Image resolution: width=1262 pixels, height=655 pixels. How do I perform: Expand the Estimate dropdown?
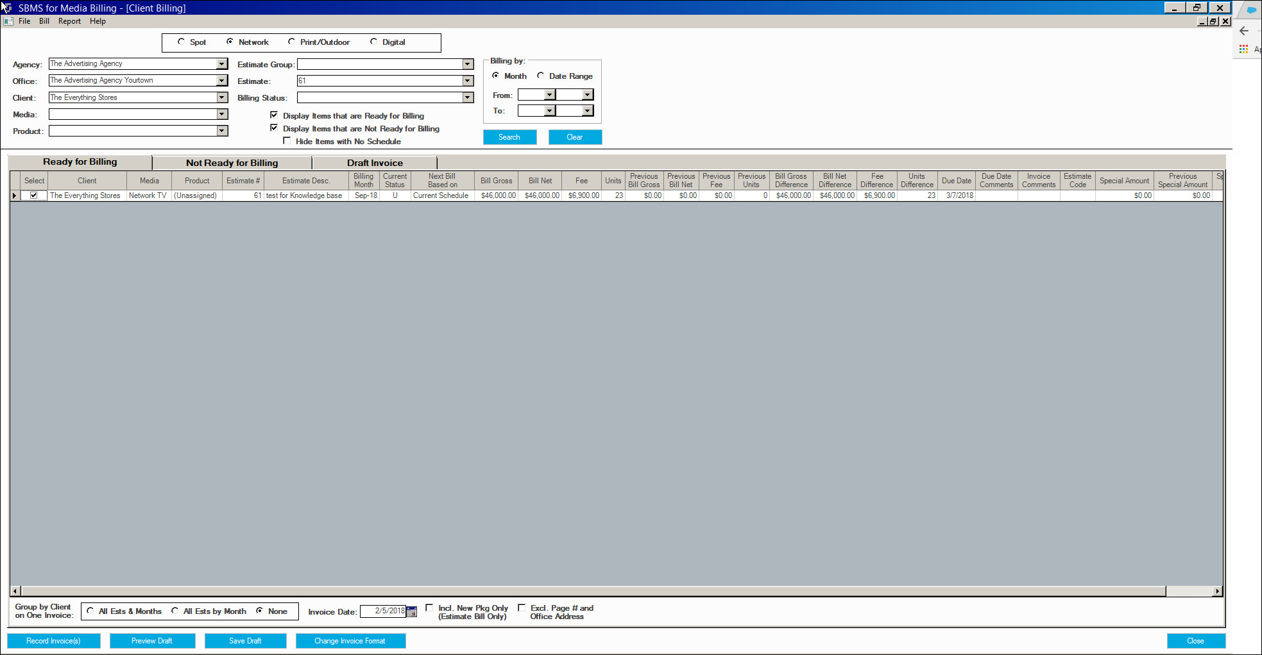[x=468, y=81]
